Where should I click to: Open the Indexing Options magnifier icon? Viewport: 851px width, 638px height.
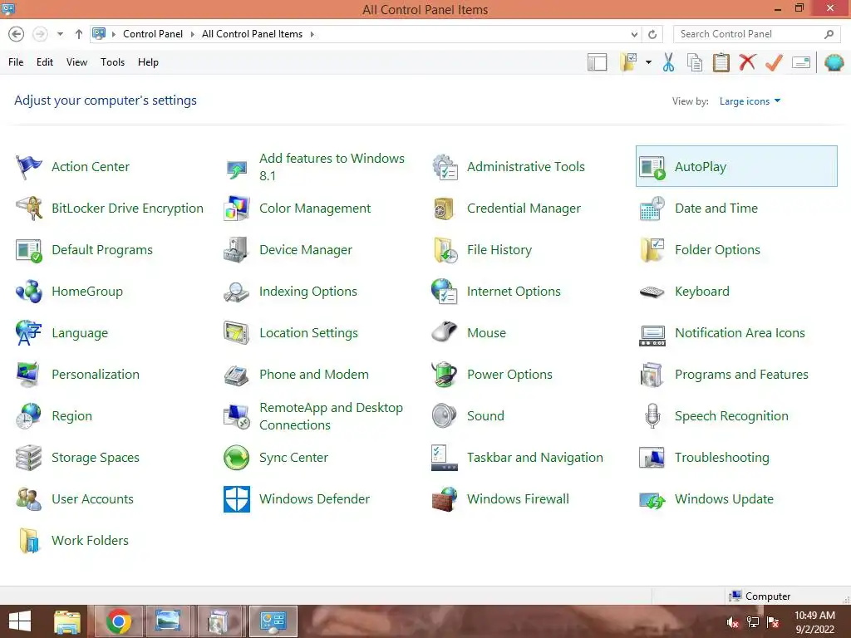pyautogui.click(x=237, y=292)
